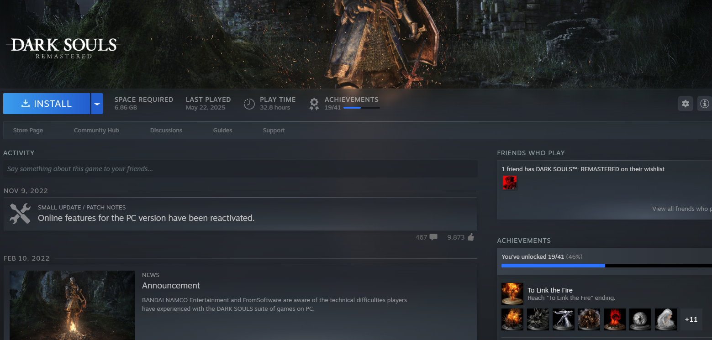
Task: Open the Store Page tab
Action: click(28, 131)
